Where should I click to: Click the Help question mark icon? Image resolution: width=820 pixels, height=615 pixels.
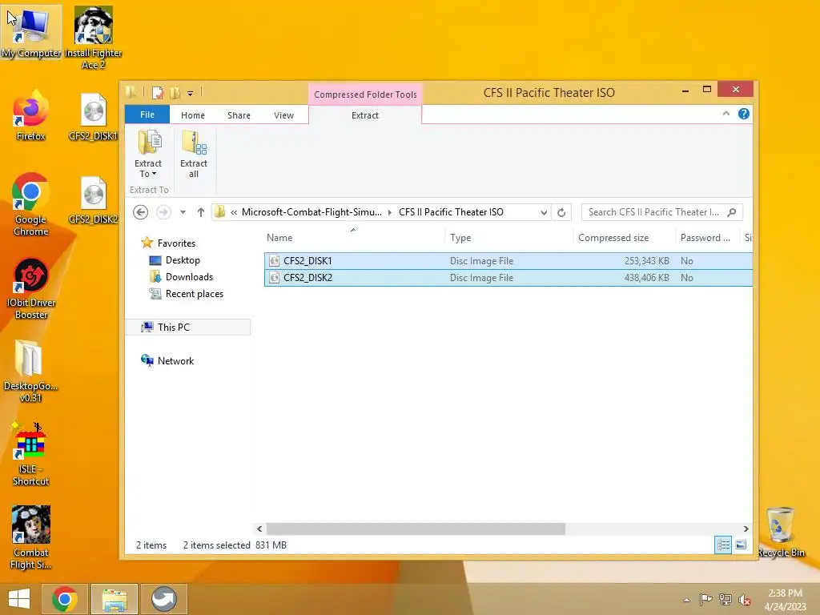click(744, 114)
